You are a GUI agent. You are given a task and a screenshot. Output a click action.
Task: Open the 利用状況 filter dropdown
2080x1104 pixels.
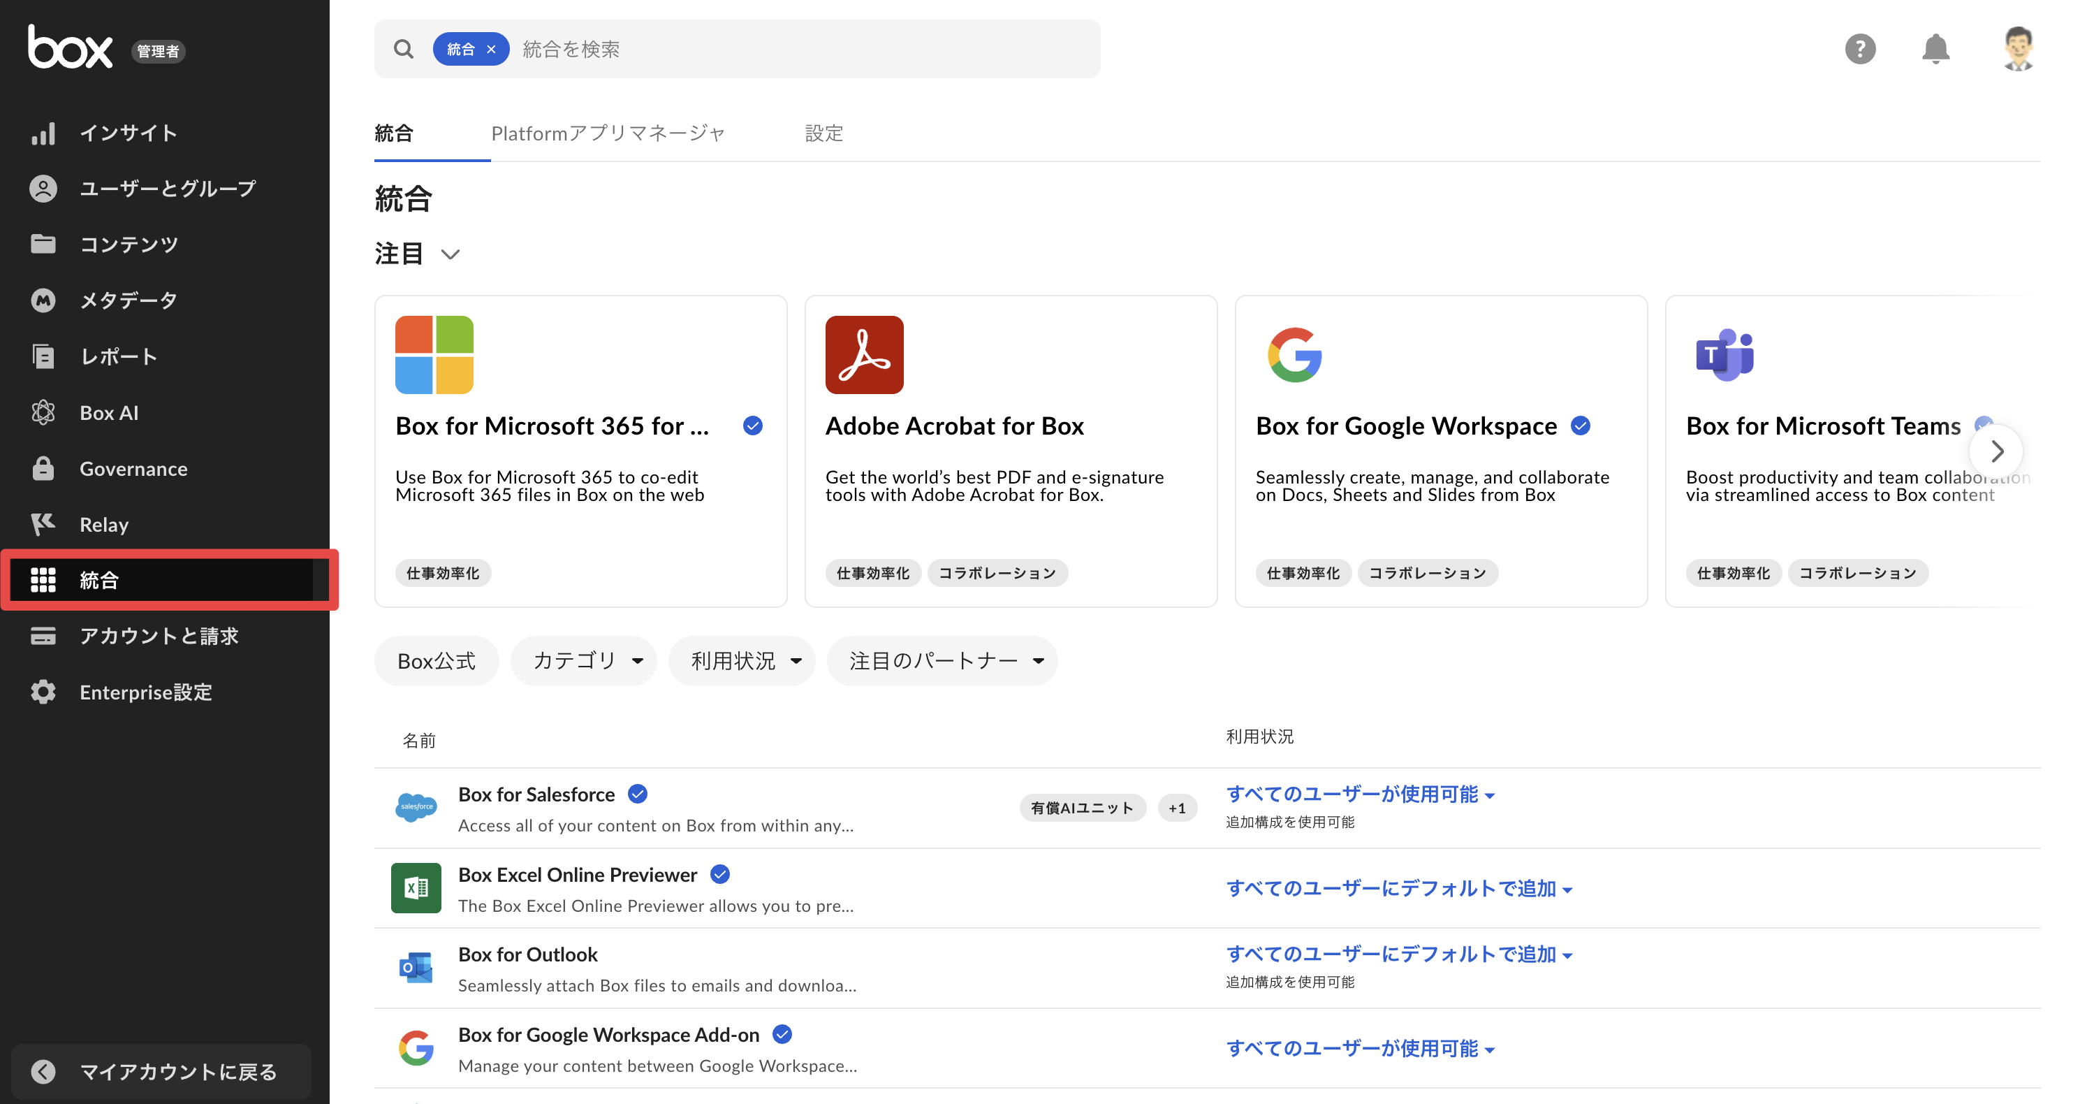click(x=741, y=660)
